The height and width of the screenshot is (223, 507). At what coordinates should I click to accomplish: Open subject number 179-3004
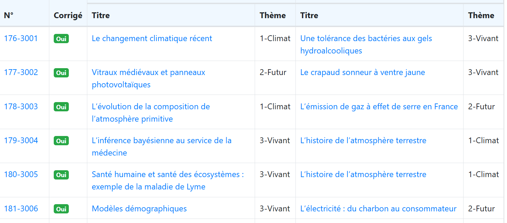pos(21,141)
